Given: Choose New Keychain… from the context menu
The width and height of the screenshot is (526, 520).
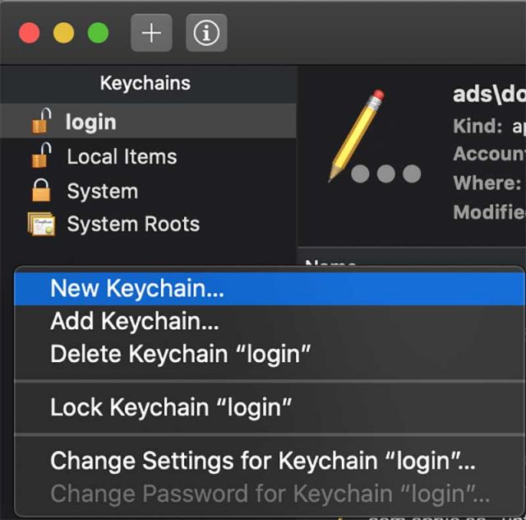Looking at the screenshot, I should [x=269, y=288].
